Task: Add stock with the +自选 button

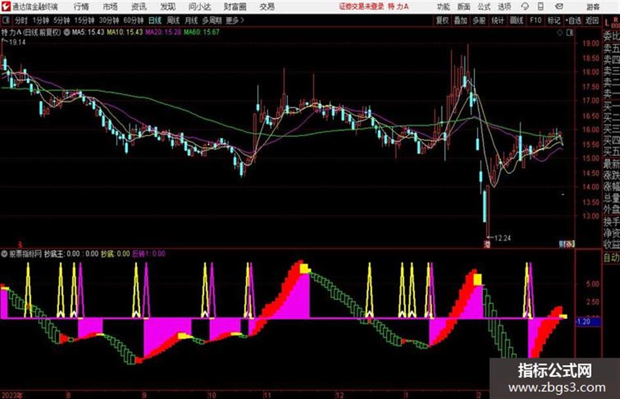Action: 573,20
